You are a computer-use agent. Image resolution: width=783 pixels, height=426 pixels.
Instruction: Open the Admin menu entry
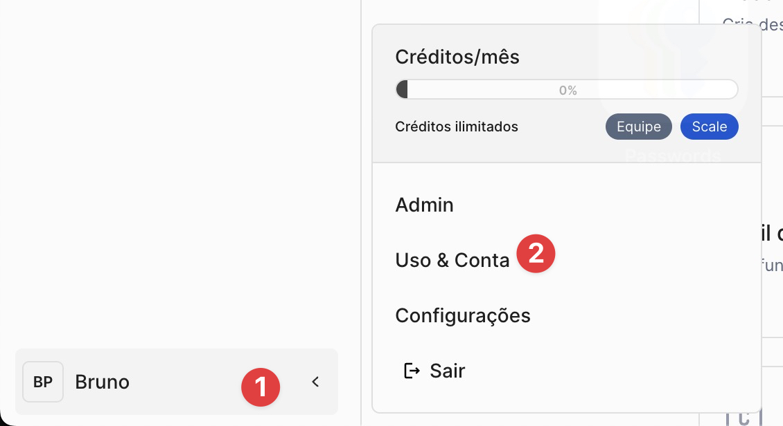(424, 205)
